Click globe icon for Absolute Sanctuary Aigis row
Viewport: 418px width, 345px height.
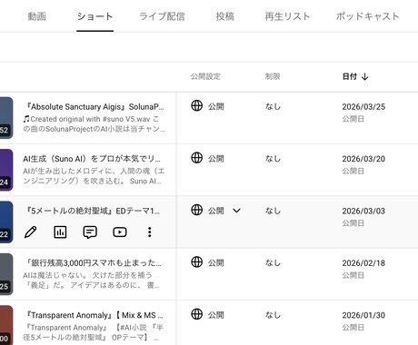[x=197, y=106]
